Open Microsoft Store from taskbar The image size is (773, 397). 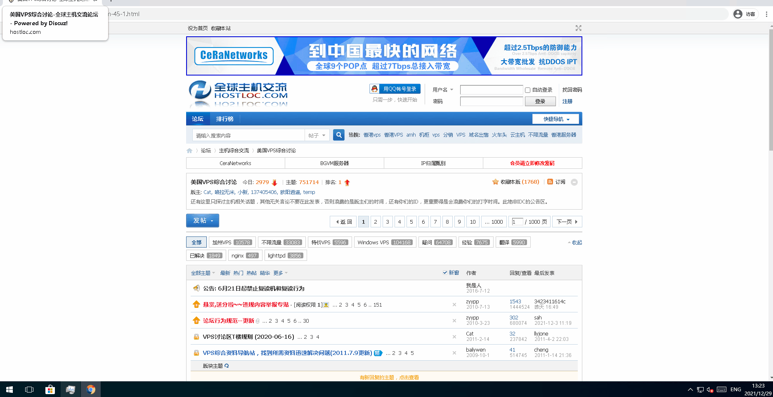pyautogui.click(x=50, y=390)
